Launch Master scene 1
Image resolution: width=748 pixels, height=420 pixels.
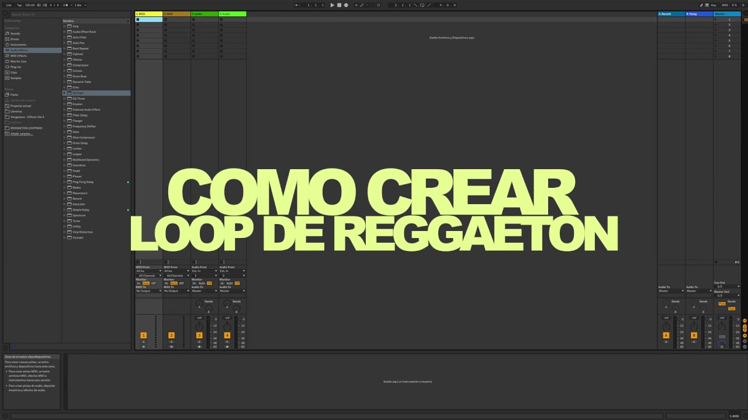[716, 19]
